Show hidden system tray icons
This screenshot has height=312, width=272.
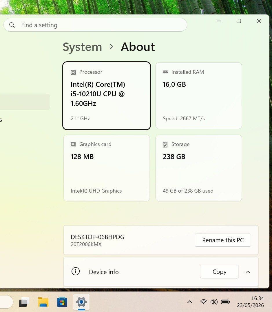[190, 302]
